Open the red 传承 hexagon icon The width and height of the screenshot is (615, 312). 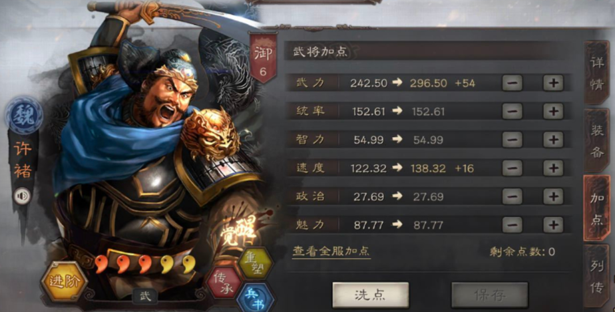point(224,283)
